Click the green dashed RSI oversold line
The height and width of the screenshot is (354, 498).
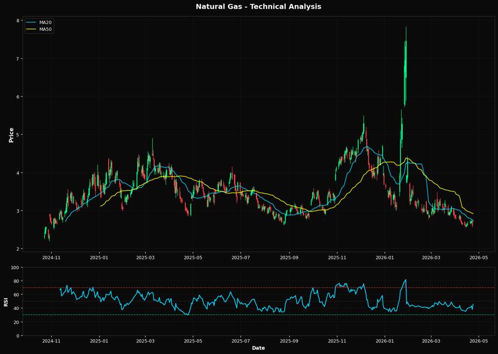coord(259,315)
